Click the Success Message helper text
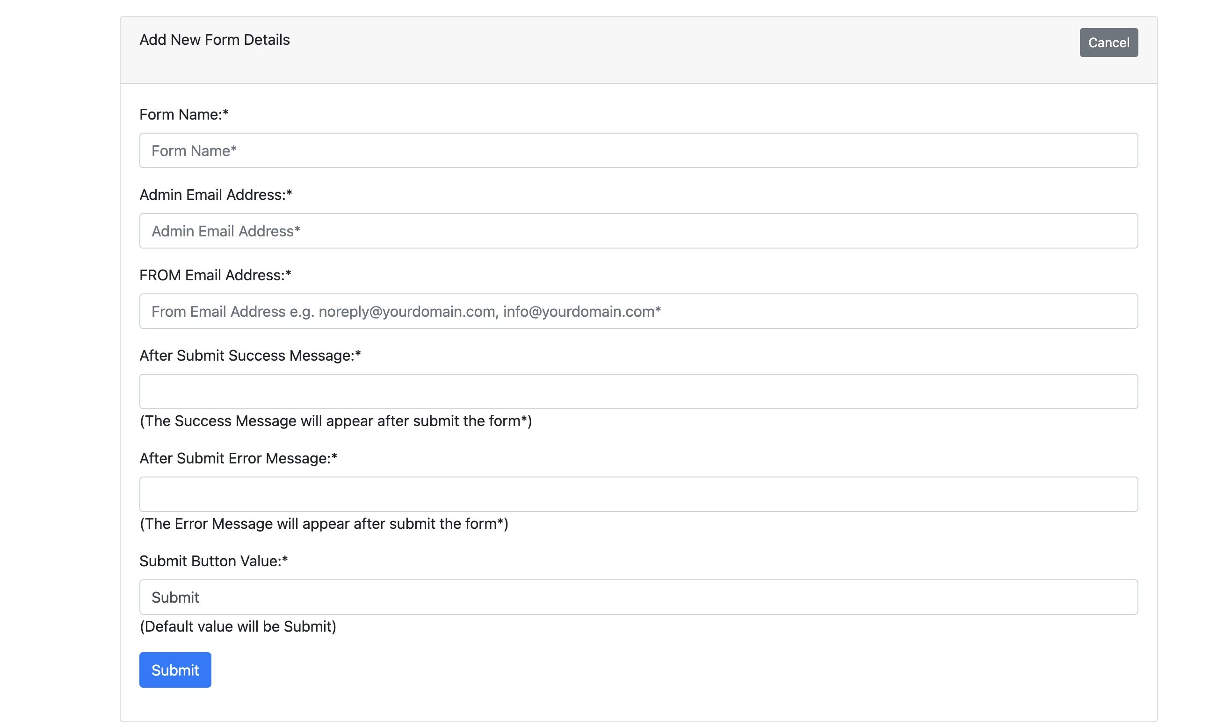This screenshot has height=726, width=1231. tap(335, 421)
